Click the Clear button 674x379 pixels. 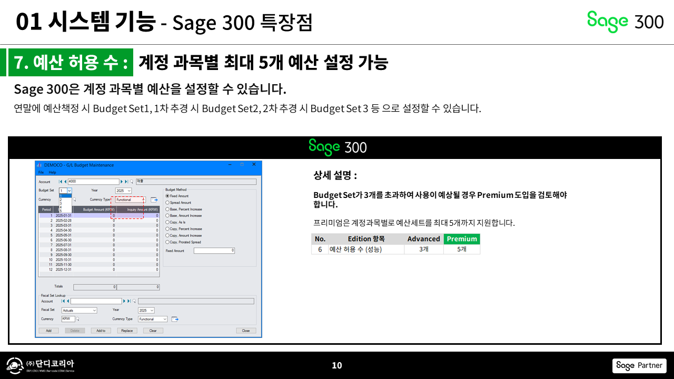(153, 331)
